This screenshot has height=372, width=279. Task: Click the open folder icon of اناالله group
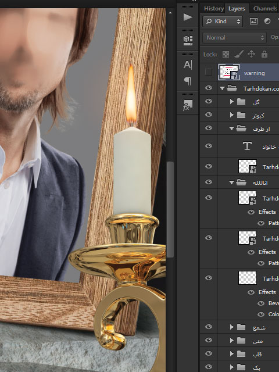pos(241,182)
